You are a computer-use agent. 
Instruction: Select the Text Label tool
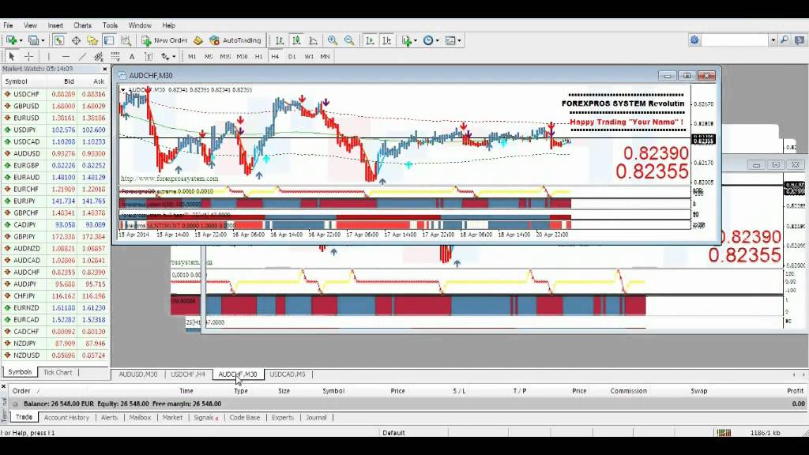pyautogui.click(x=148, y=56)
